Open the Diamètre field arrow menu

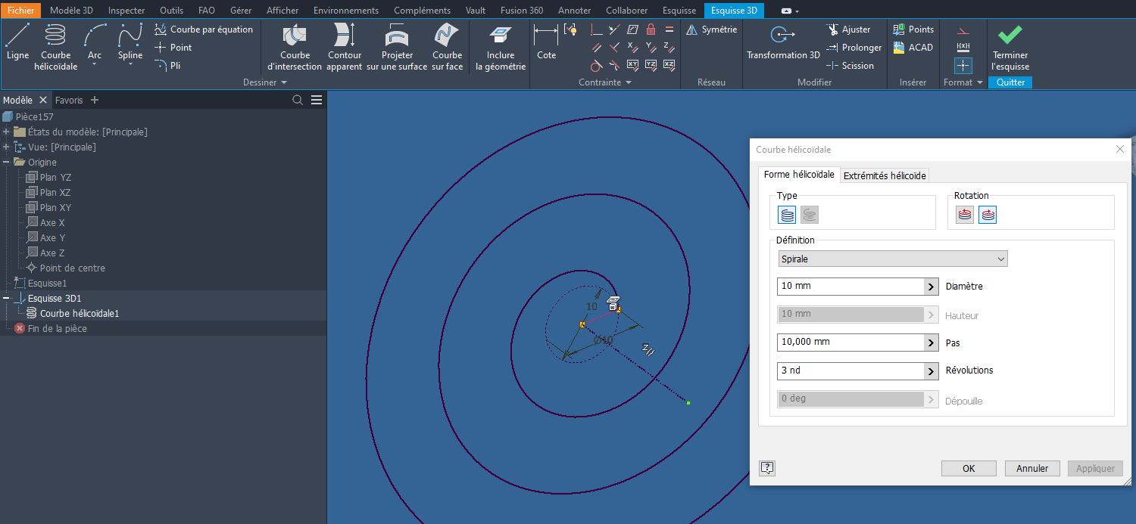[x=932, y=287]
